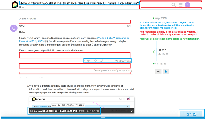Click the composer grip handle on the blue bar

(x=103, y=118)
